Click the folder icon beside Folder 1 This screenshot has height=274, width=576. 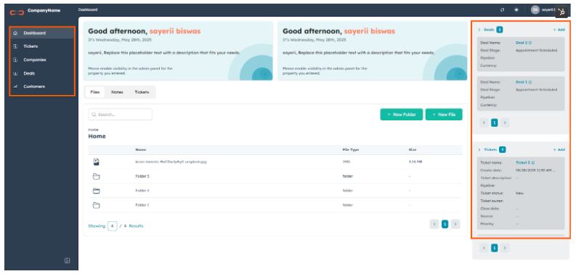[97, 205]
